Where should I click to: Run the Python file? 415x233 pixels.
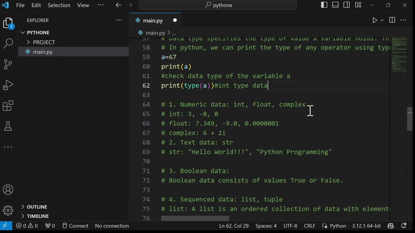coord(375,20)
